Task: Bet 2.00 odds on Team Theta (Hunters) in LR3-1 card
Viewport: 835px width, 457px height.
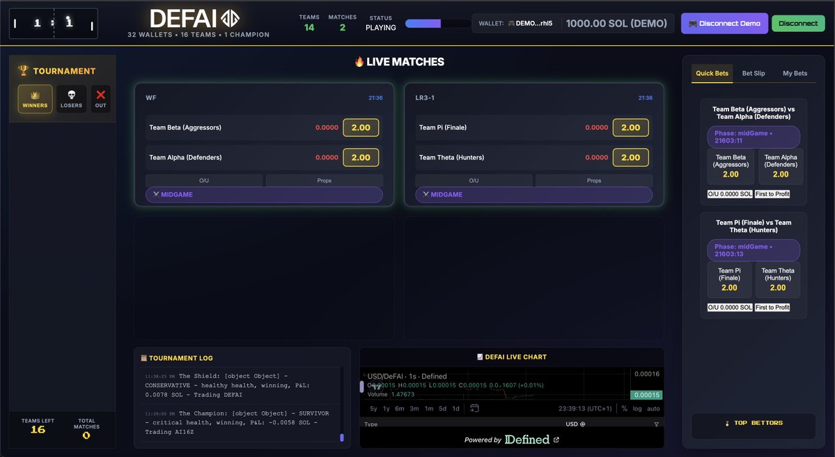Action: pyautogui.click(x=630, y=157)
